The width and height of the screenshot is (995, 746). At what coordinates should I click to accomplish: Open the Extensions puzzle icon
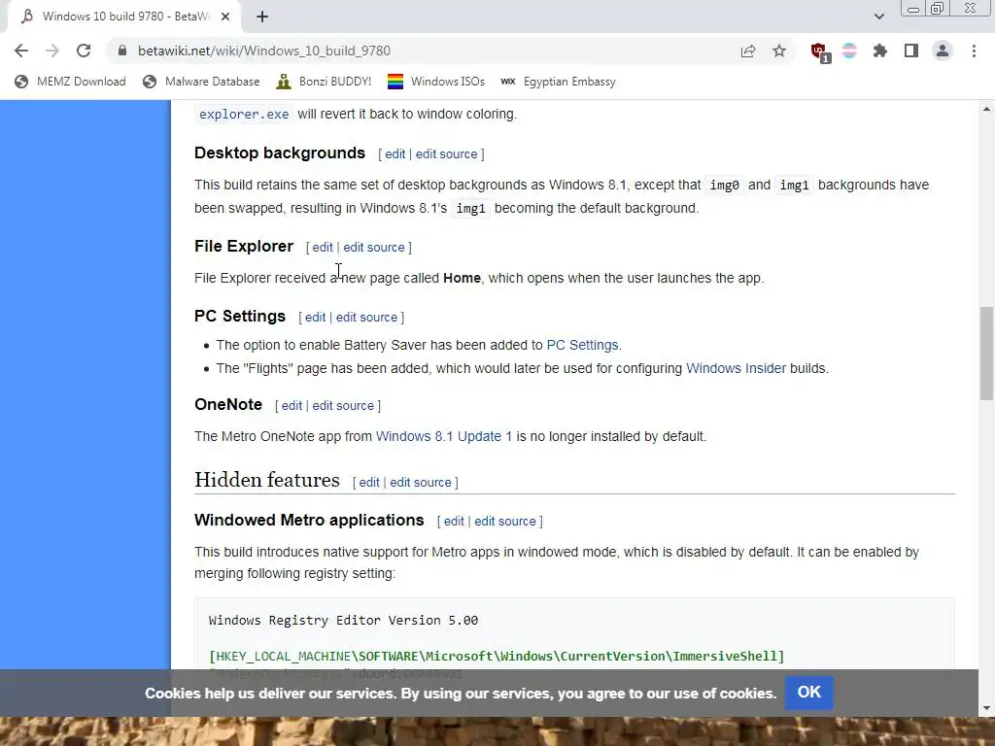point(880,51)
